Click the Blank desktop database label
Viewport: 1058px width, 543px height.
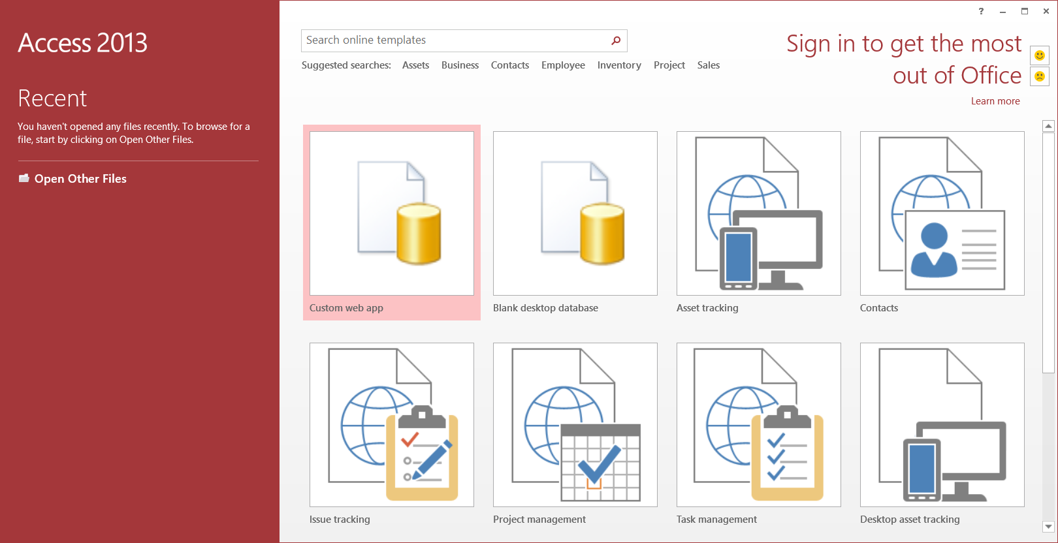545,308
